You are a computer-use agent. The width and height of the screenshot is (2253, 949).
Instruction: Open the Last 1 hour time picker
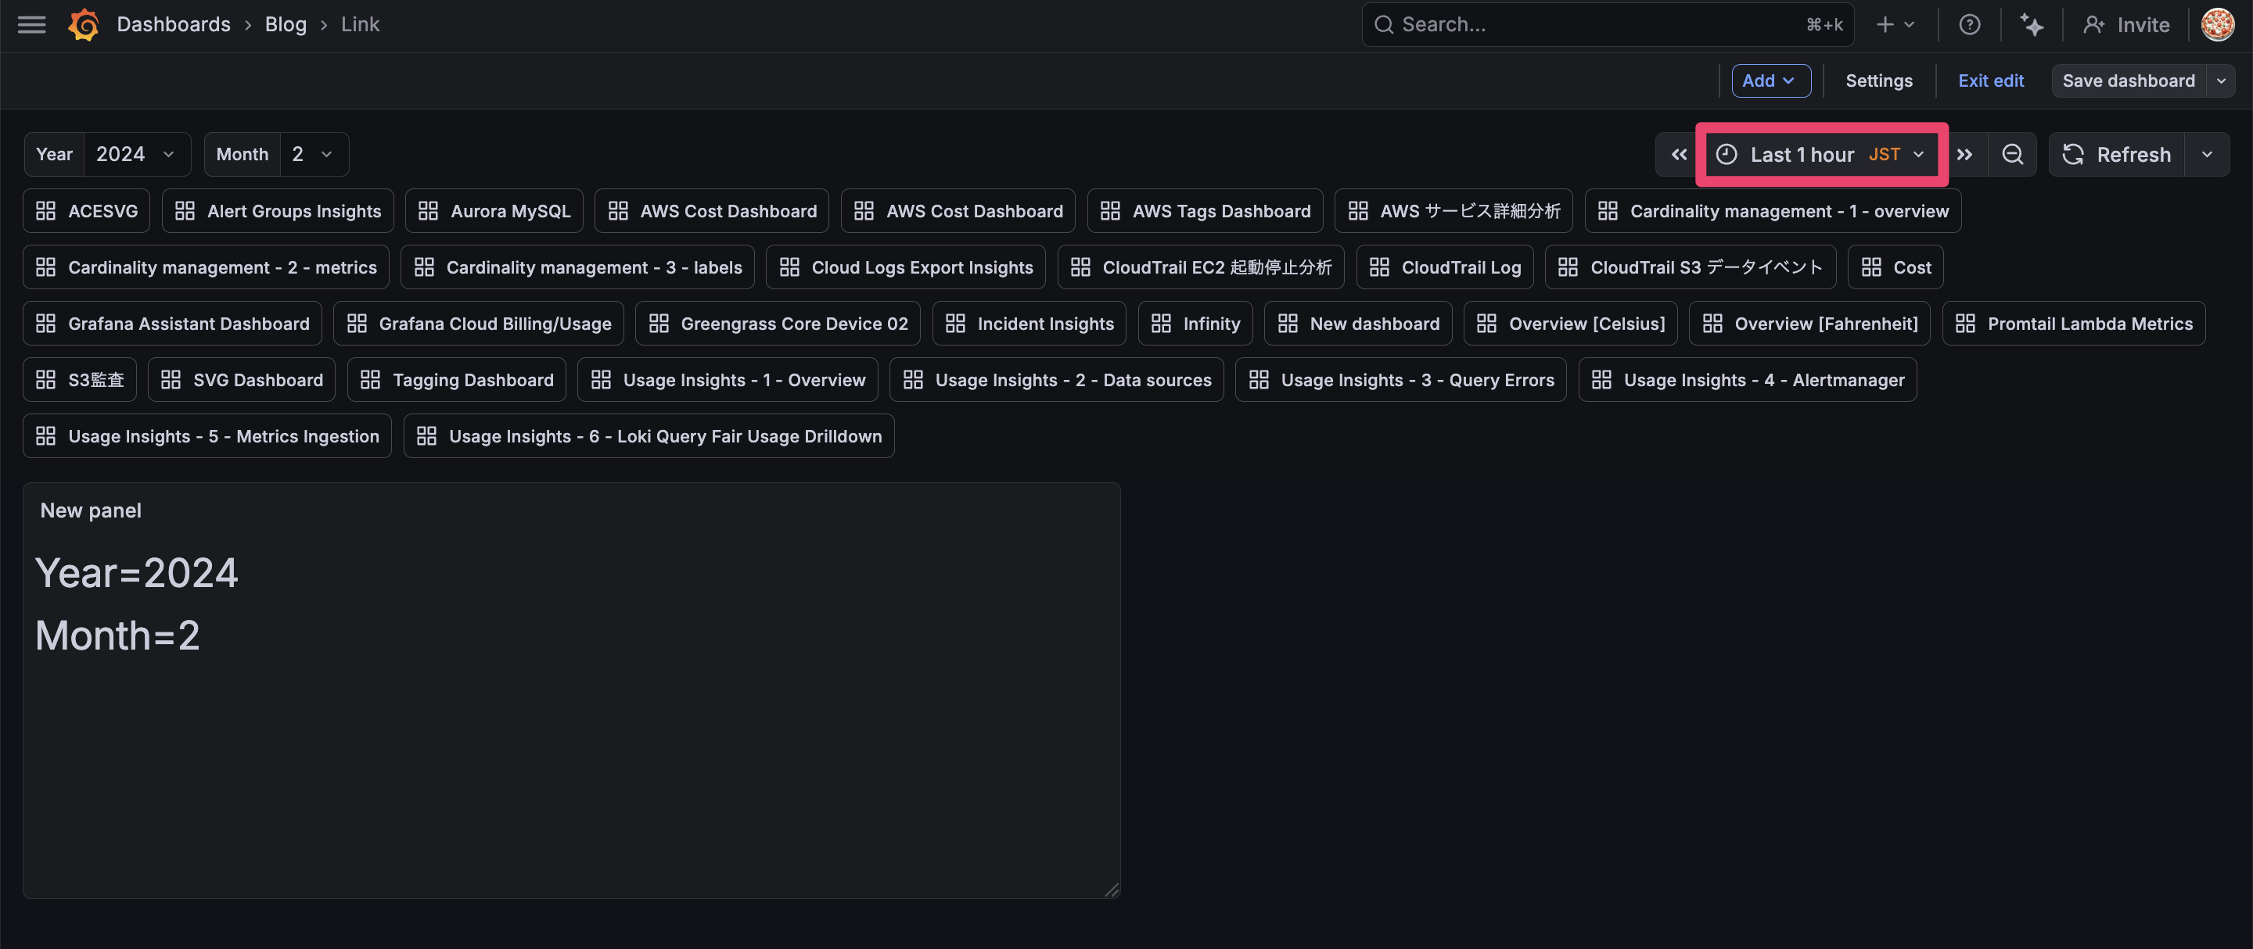tap(1821, 155)
